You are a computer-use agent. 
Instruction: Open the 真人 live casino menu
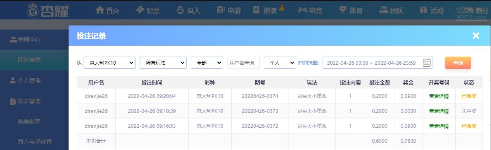[x=188, y=11]
